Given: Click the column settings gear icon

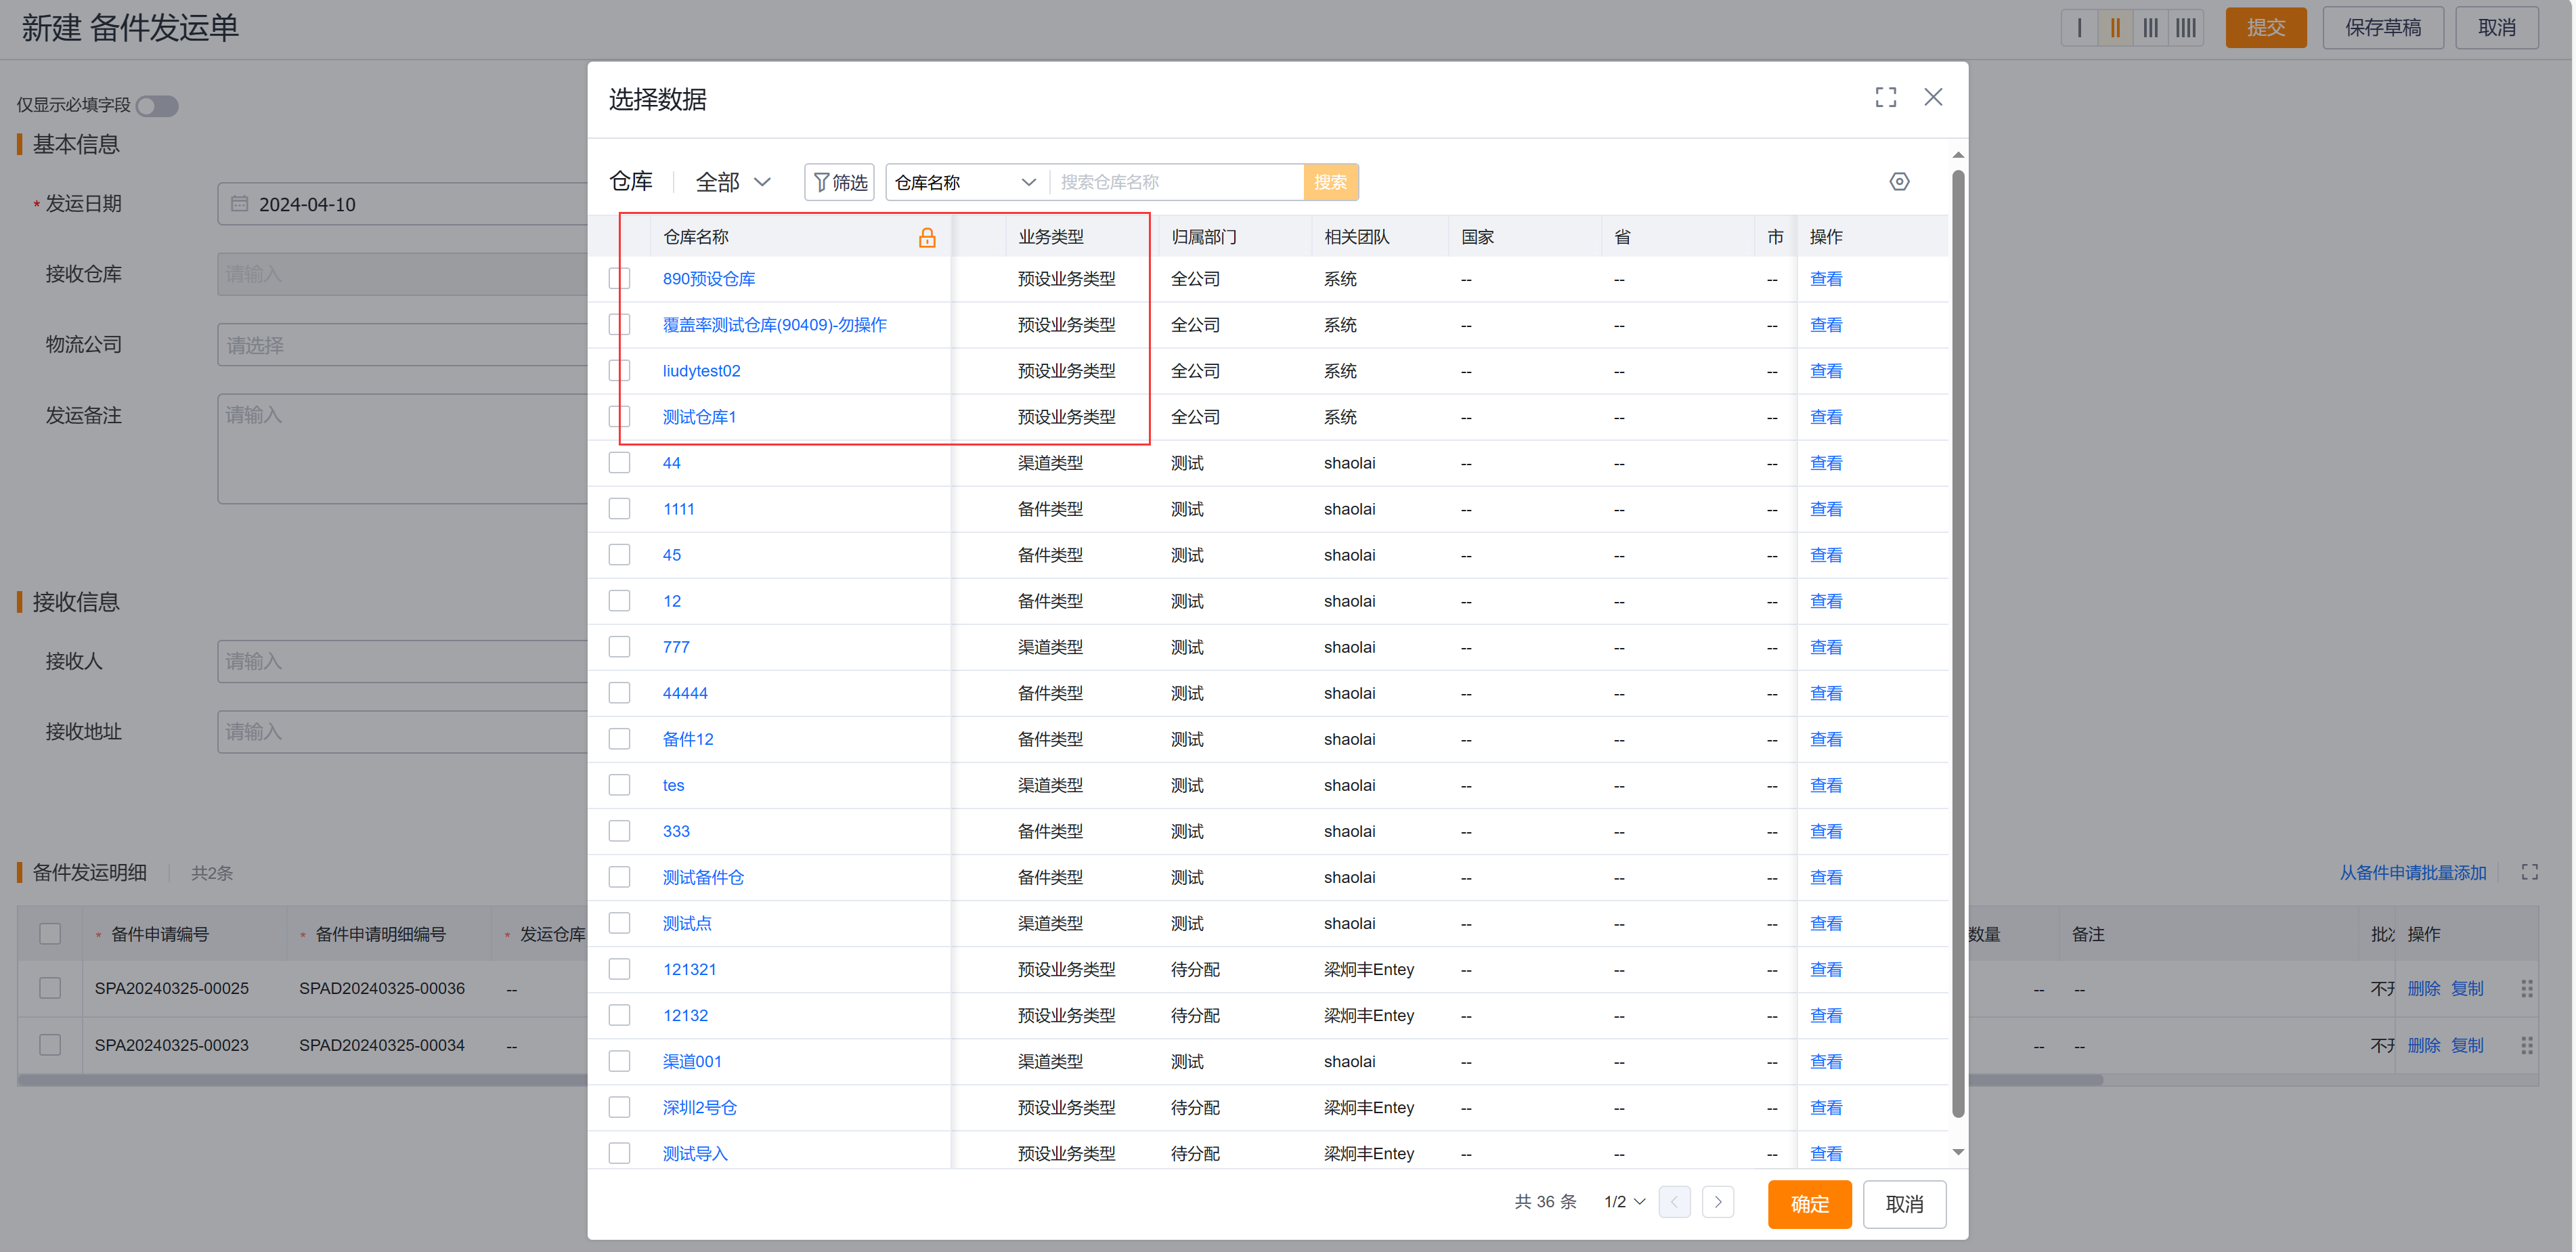Looking at the screenshot, I should point(1900,182).
